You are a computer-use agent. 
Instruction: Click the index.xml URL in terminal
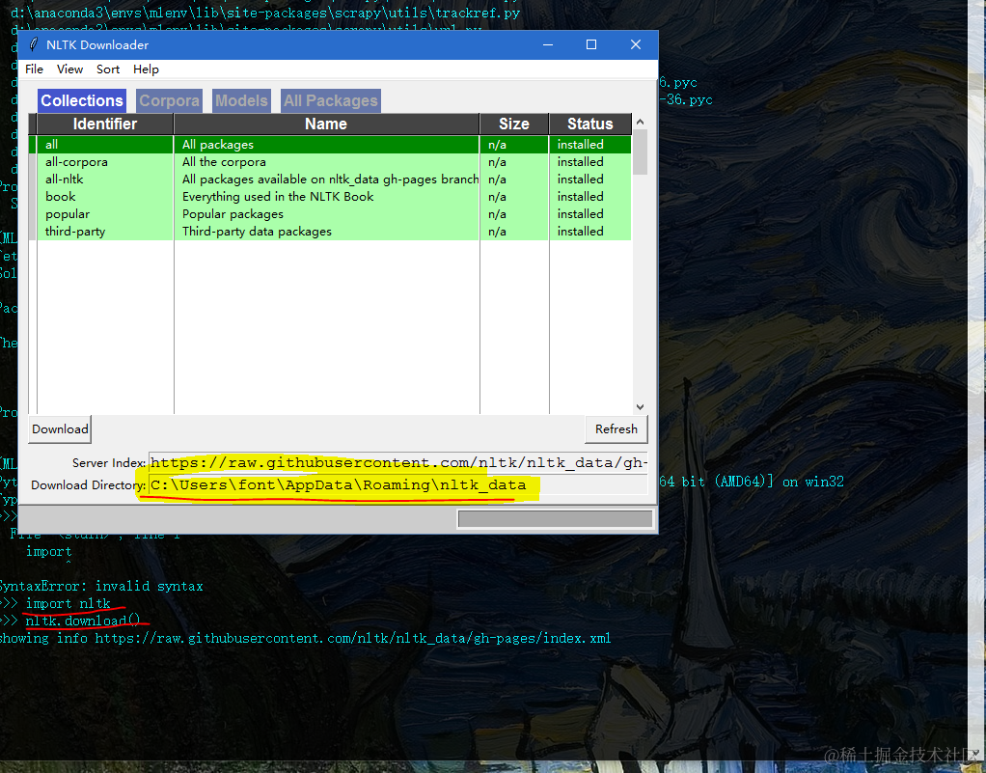(353, 639)
